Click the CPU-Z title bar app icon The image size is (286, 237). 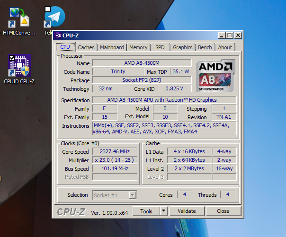coord(58,35)
